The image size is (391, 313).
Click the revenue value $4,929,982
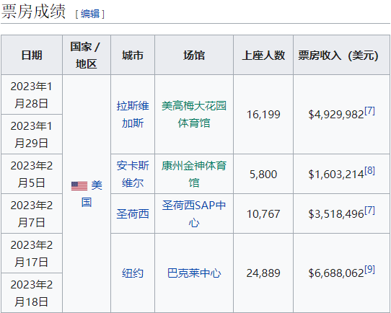tap(336, 115)
